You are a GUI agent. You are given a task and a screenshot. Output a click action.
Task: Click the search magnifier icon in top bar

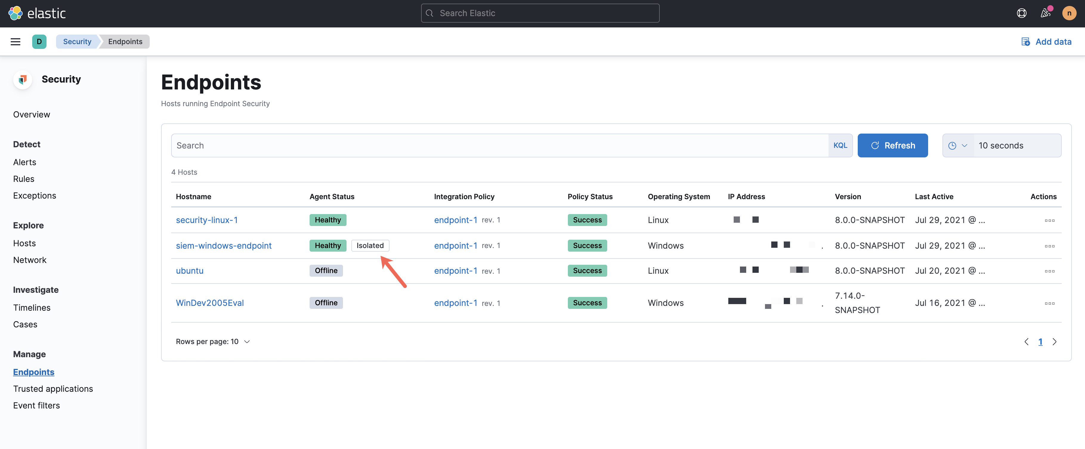430,13
